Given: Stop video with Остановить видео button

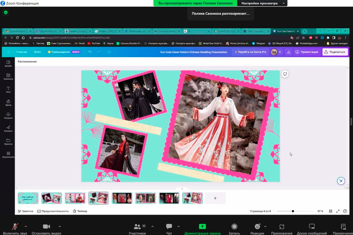Looking at the screenshot, I should point(46,227).
